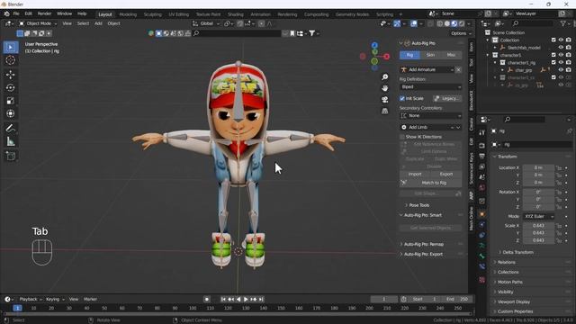
Task: Open the Object Mode dropdown
Action: (38, 23)
